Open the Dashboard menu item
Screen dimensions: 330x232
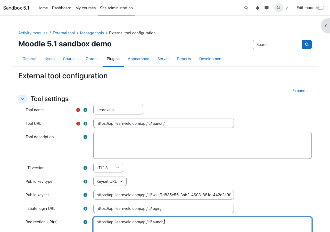click(62, 8)
